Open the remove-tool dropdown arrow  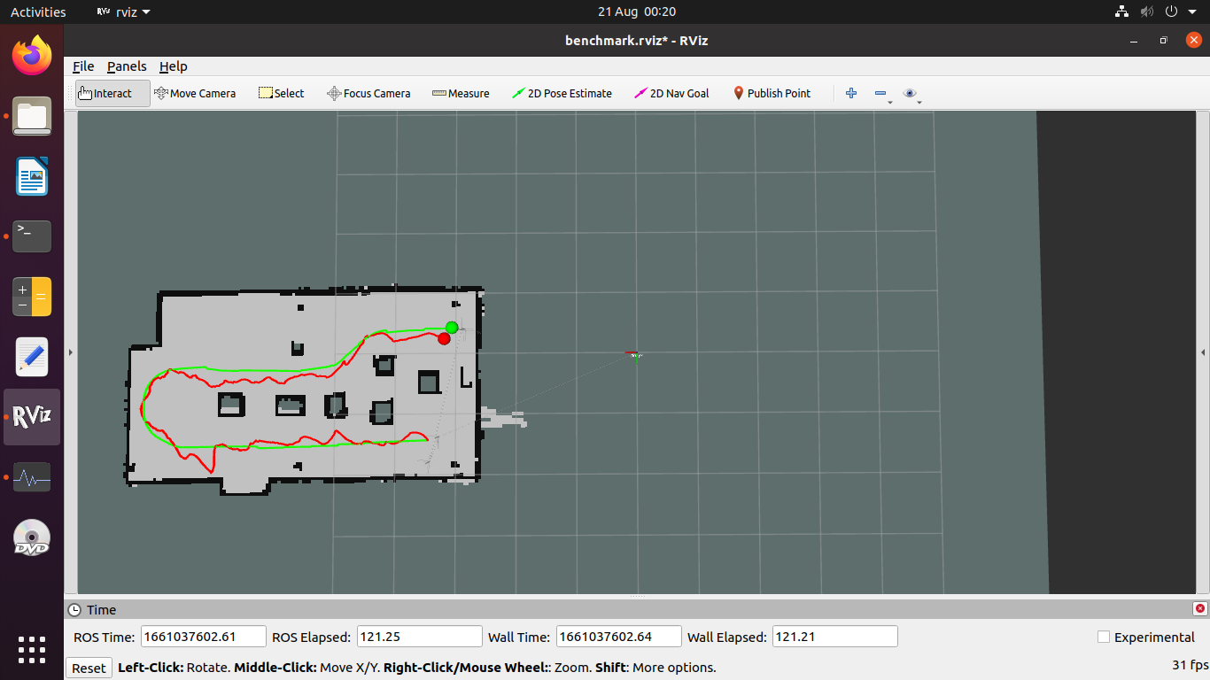point(888,100)
